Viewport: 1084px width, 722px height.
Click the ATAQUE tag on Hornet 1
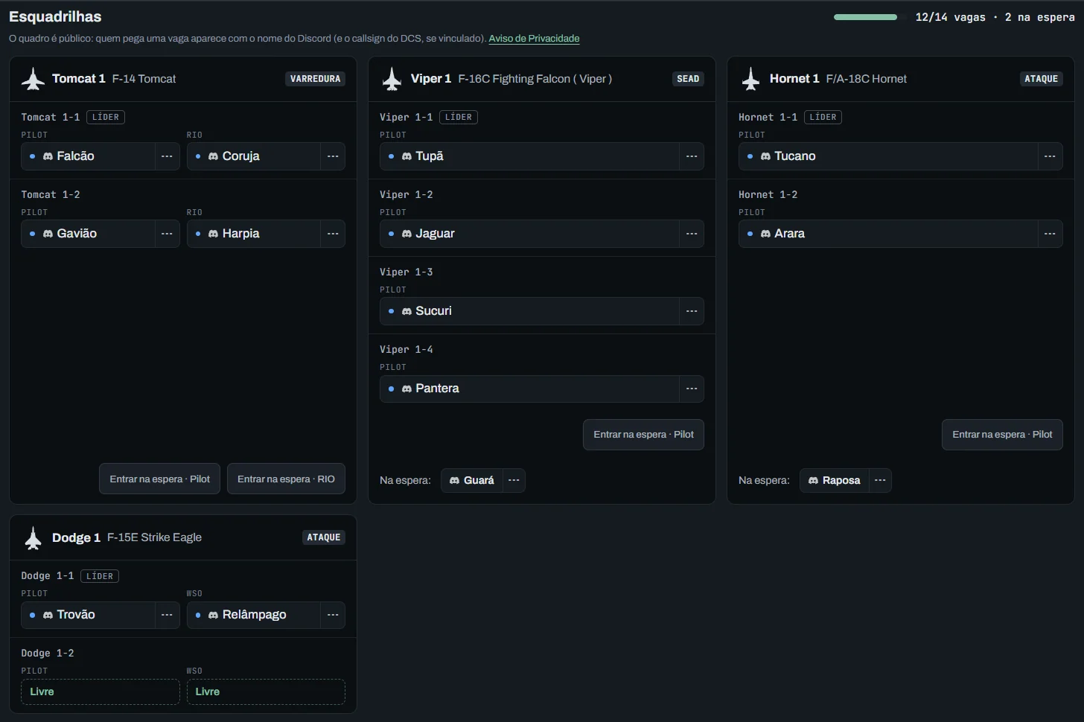1041,79
